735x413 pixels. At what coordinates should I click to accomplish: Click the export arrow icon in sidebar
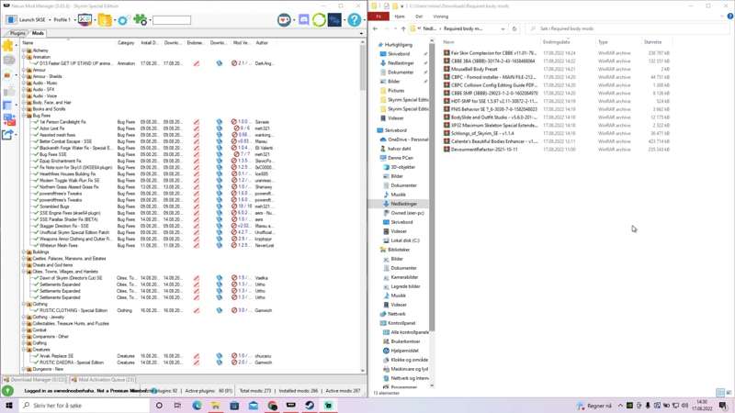click(x=8, y=135)
